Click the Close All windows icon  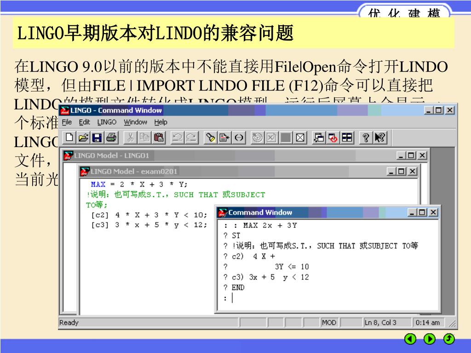pyautogui.click(x=333, y=138)
